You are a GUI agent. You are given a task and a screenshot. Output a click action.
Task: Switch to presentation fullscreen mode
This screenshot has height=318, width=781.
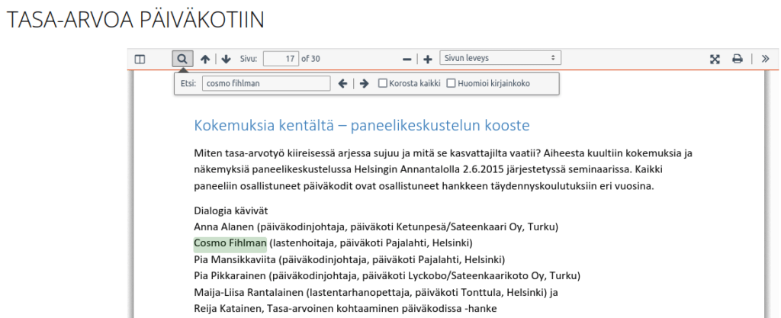(715, 59)
